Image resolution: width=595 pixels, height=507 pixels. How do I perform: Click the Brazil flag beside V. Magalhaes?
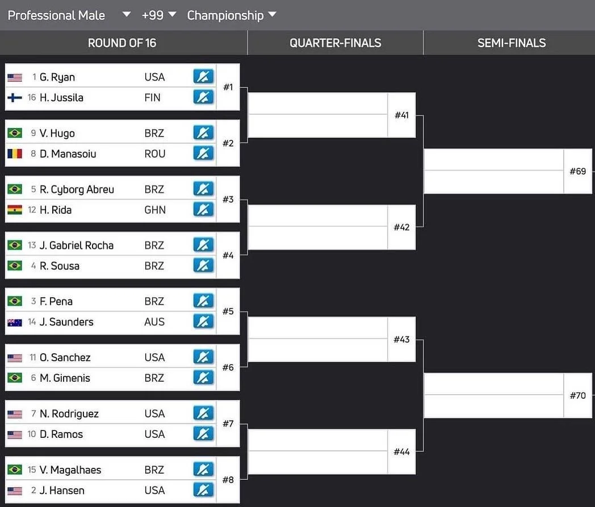click(x=15, y=470)
